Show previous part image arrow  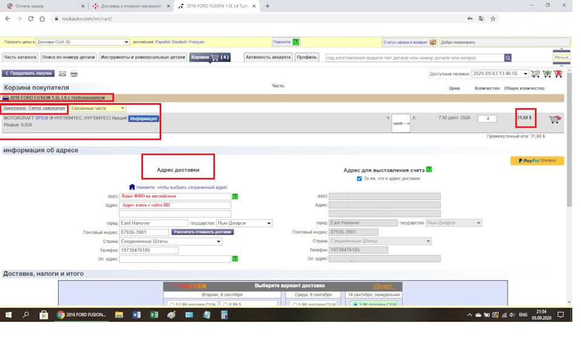(x=389, y=117)
